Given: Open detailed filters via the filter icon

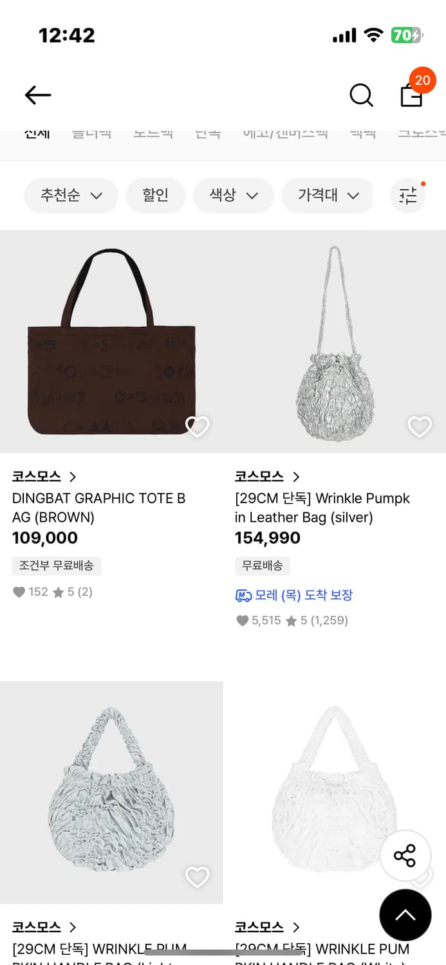Looking at the screenshot, I should click(x=408, y=196).
